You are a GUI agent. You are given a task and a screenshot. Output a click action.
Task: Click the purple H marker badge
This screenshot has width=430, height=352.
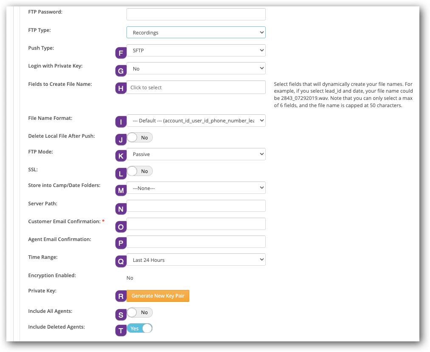121,88
